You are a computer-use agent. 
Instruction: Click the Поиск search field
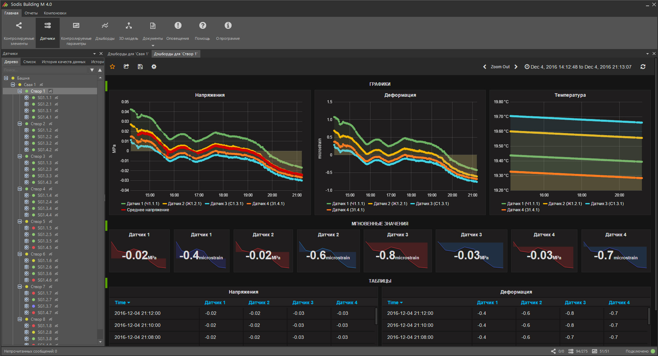tap(45, 70)
